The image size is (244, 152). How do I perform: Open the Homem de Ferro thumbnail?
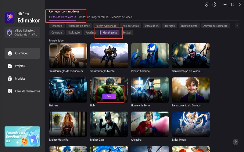click(150, 90)
